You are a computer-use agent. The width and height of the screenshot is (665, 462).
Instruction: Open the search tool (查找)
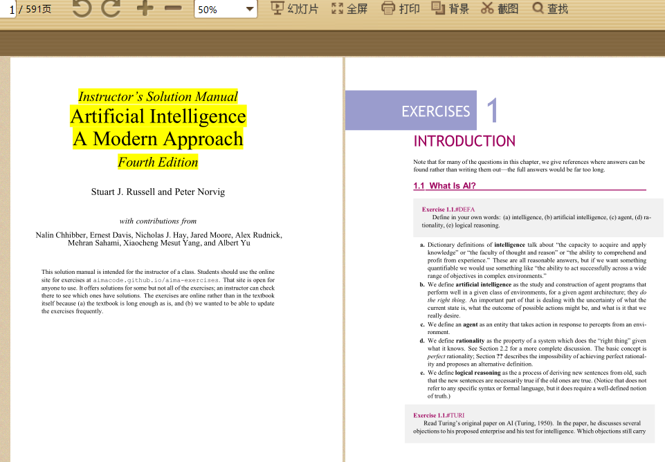point(550,8)
